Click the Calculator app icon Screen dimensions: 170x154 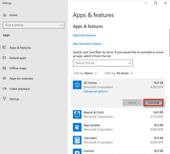77,140
